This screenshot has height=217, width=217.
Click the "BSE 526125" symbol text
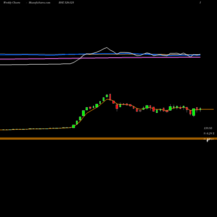pos(66,3)
